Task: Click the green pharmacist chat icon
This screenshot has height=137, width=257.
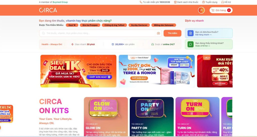Action: [190, 44]
